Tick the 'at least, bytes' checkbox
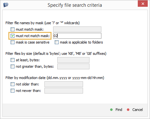This screenshot has width=150, height=119. [x=13, y=60]
